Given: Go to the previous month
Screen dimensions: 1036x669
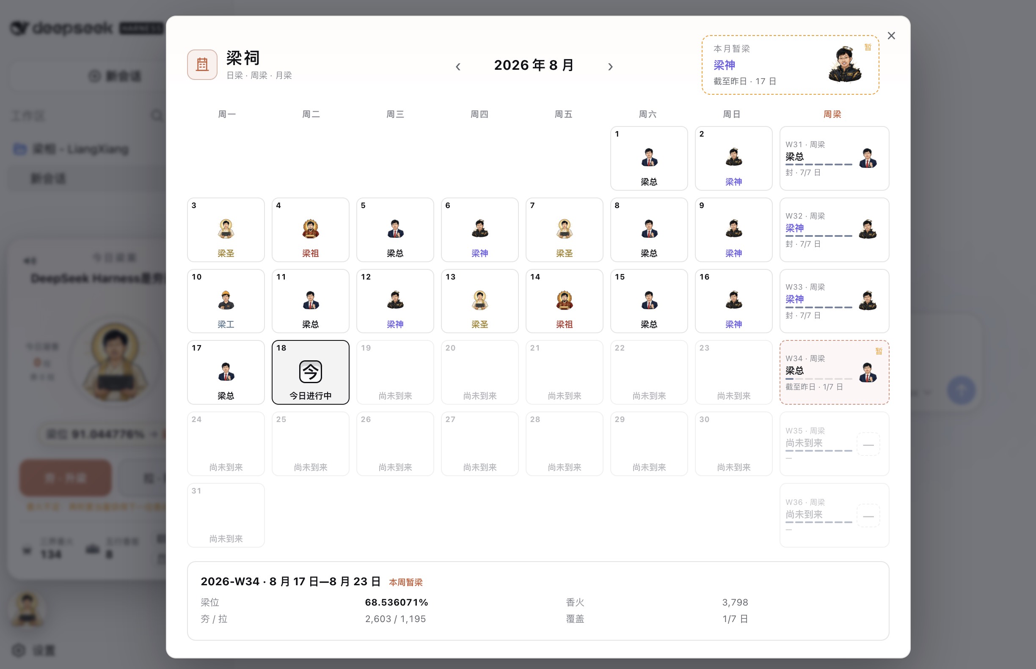Looking at the screenshot, I should 458,66.
